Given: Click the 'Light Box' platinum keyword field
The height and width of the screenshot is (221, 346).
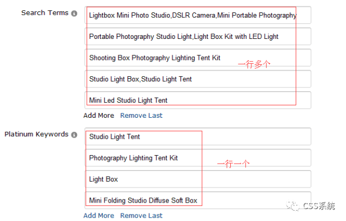Looking at the screenshot, I should (197, 179).
